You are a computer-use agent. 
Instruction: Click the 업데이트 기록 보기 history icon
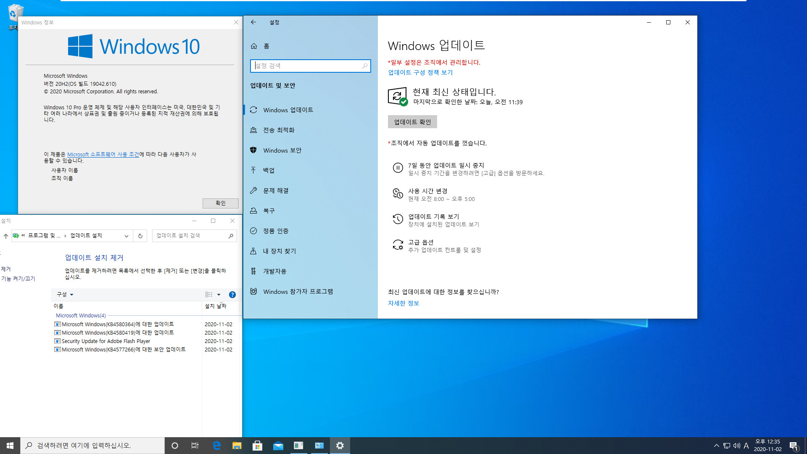(x=398, y=219)
